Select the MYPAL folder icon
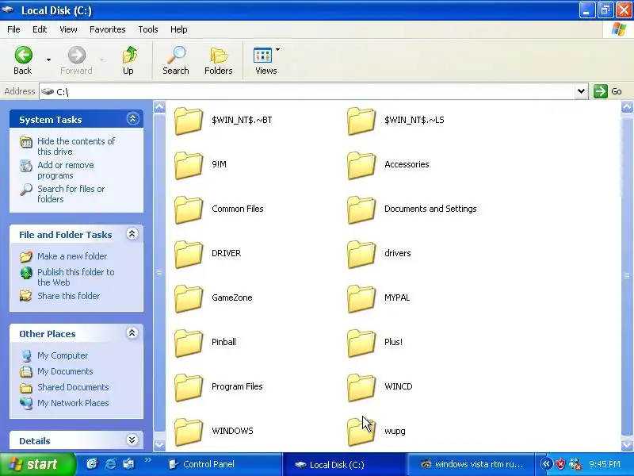The image size is (634, 476). 361,299
